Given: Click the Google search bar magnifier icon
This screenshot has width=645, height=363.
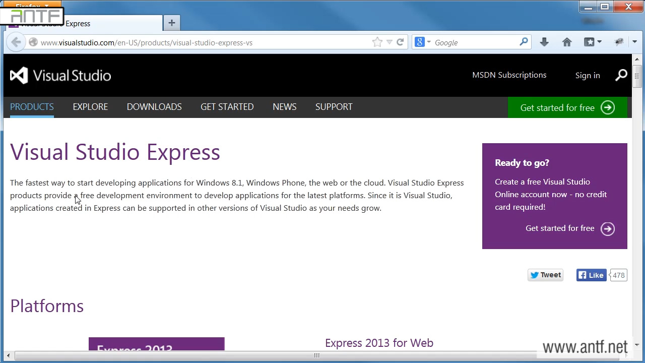Looking at the screenshot, I should 524,42.
